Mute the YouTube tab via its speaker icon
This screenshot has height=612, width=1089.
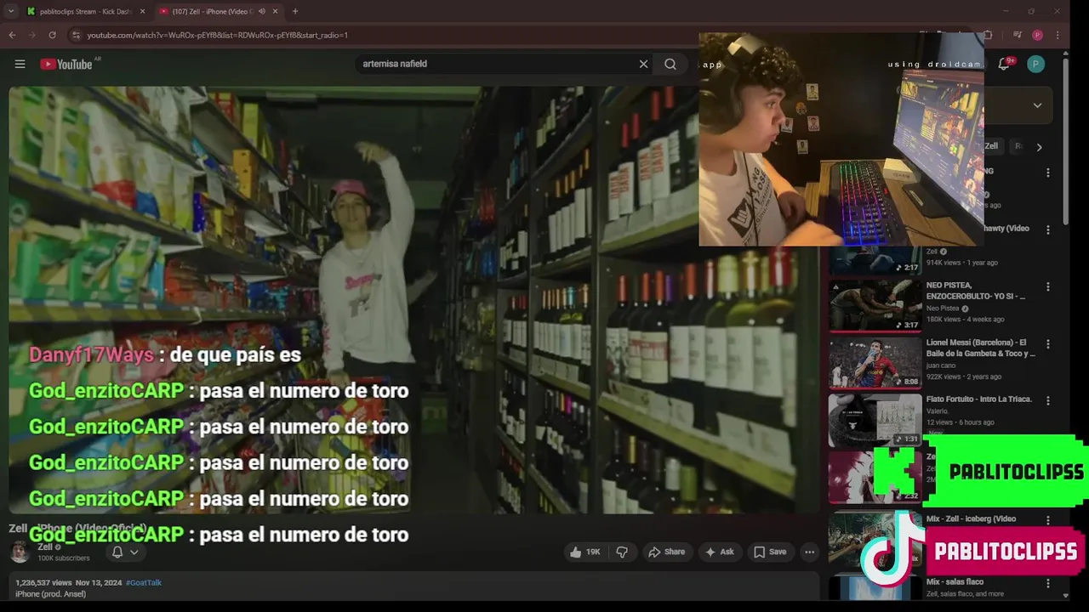(x=262, y=12)
